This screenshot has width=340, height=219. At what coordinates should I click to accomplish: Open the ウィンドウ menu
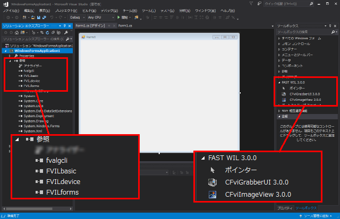(206, 11)
